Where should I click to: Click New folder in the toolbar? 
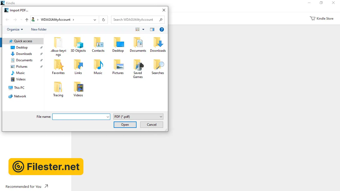[39, 29]
